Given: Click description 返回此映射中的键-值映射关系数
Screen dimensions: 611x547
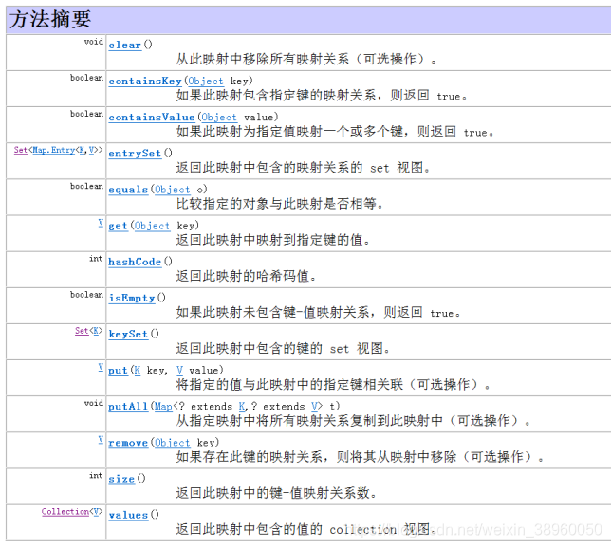Looking at the screenshot, I should 276,493.
